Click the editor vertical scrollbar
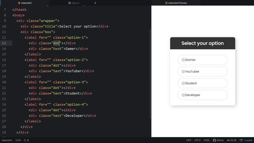The width and height of the screenshot is (254, 143). pyautogui.click(x=150, y=74)
